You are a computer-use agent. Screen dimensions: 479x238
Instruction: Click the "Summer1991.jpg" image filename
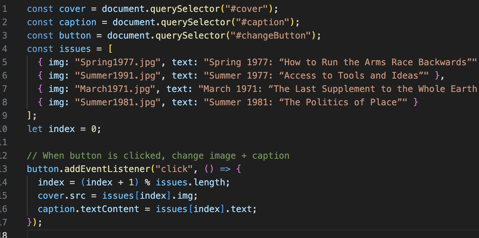pos(117,76)
